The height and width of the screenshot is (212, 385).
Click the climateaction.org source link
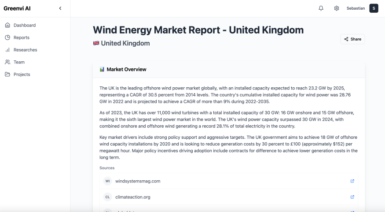[x=132, y=197]
